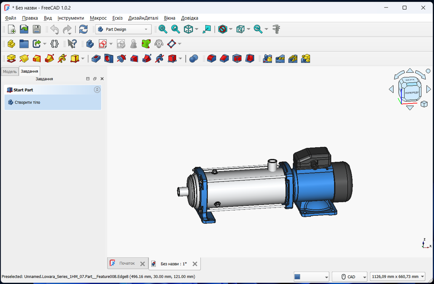Click the blue Create body icon

pyautogui.click(x=90, y=44)
